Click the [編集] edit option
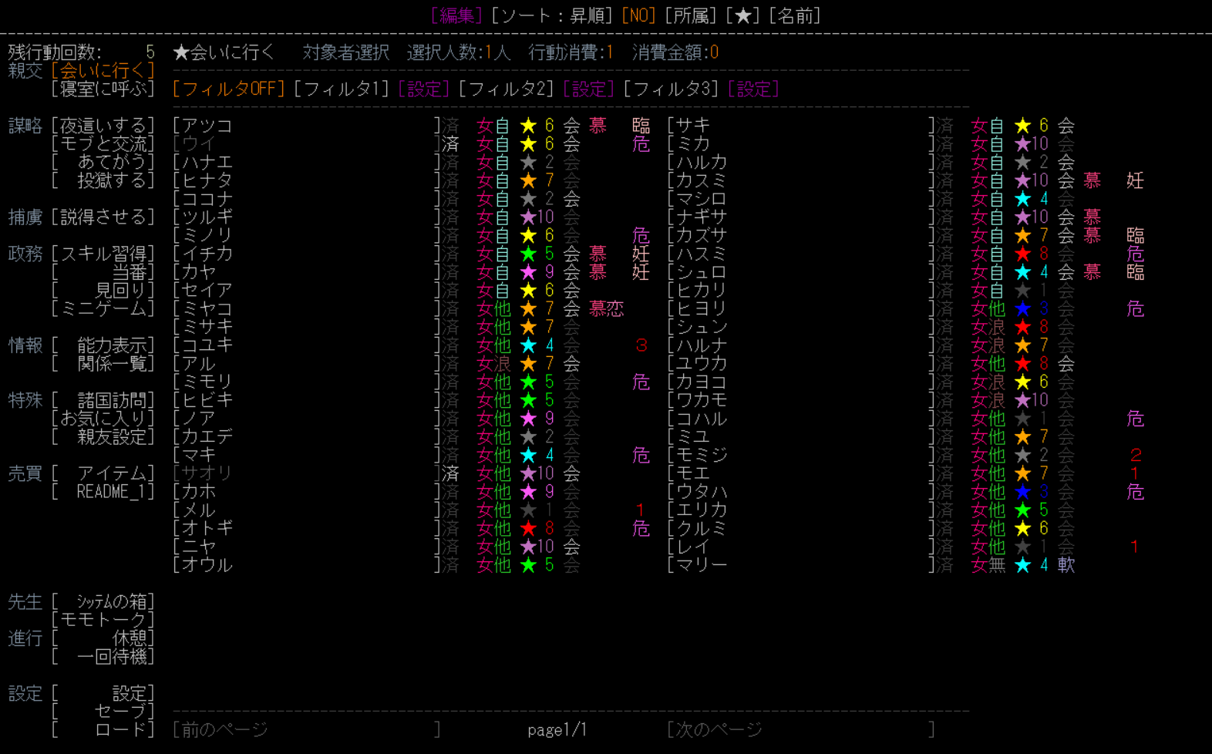This screenshot has width=1212, height=754. (x=456, y=15)
